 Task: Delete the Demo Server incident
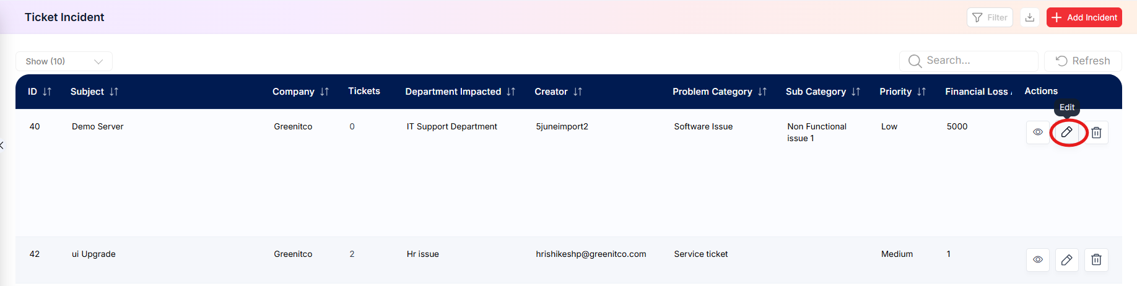[1096, 132]
